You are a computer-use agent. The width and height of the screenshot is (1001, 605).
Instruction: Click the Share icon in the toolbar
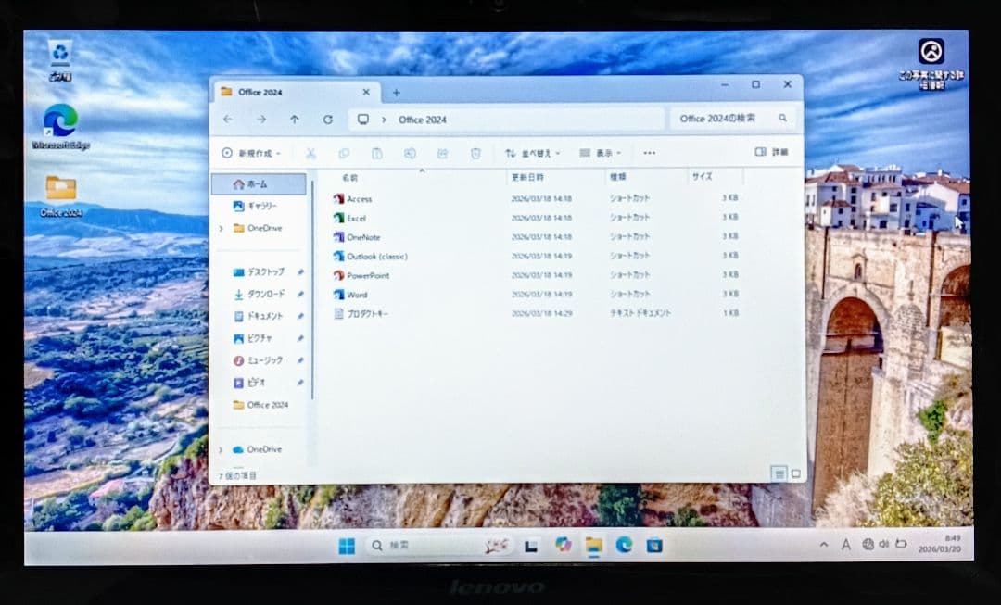click(x=443, y=153)
